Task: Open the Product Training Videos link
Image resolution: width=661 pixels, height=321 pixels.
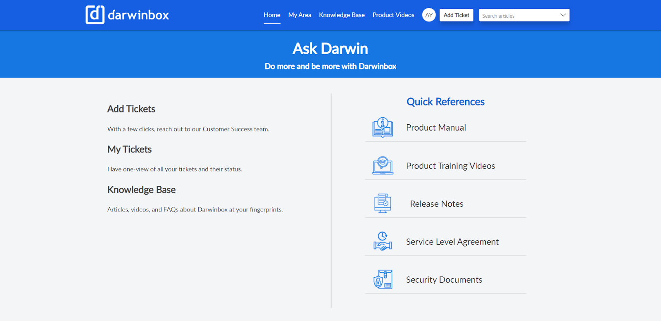Action: coord(450,166)
